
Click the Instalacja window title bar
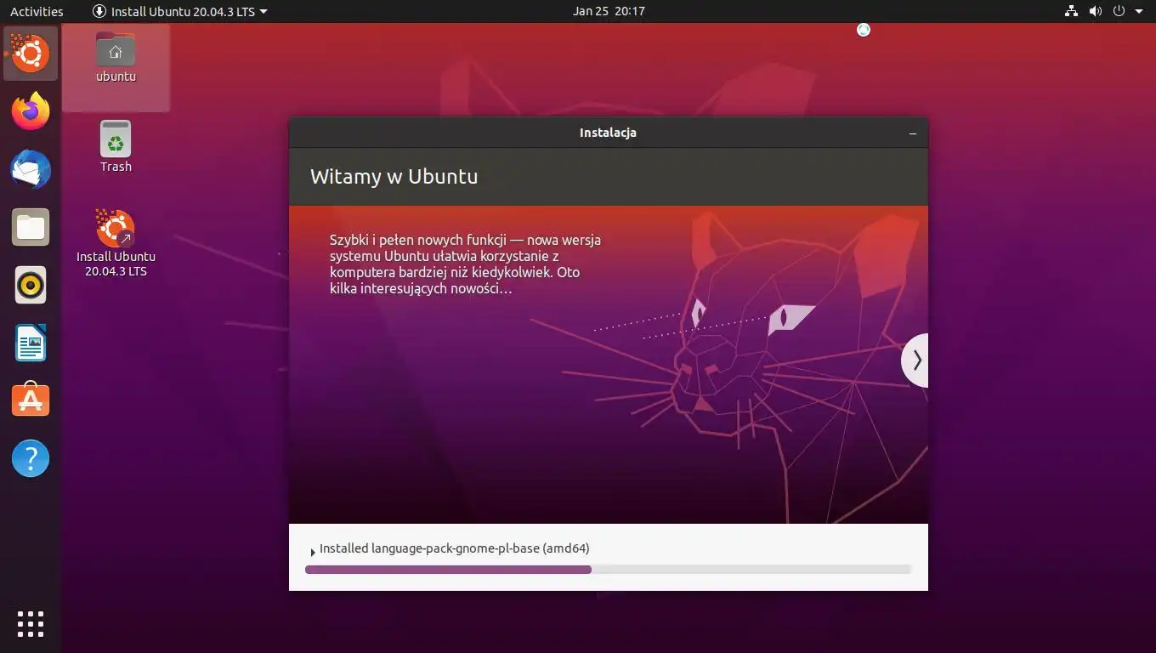pos(609,133)
